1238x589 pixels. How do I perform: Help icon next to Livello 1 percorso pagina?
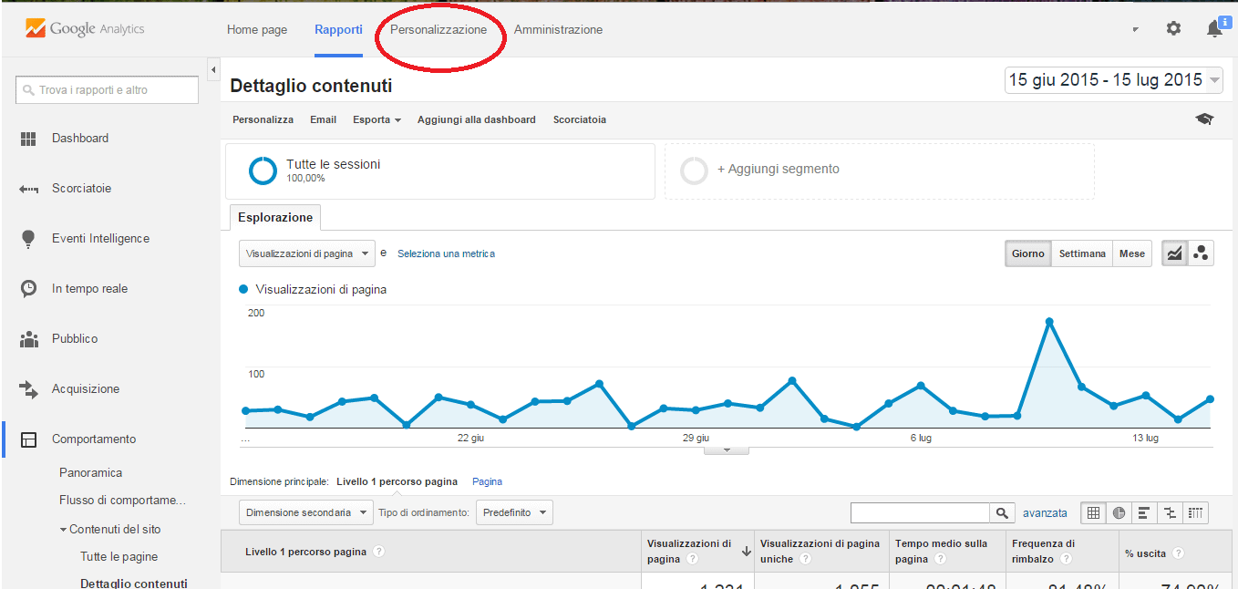(379, 552)
